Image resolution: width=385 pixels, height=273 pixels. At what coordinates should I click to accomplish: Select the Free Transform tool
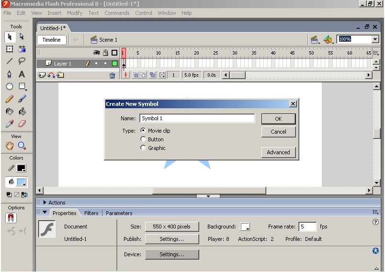(10, 49)
